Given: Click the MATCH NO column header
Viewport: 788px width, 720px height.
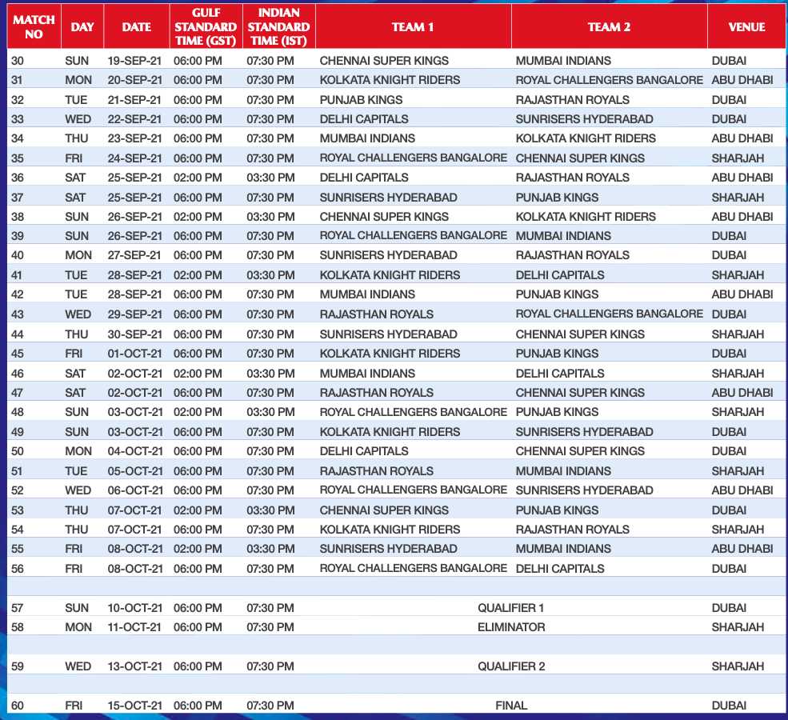Looking at the screenshot, I should pos(34,26).
